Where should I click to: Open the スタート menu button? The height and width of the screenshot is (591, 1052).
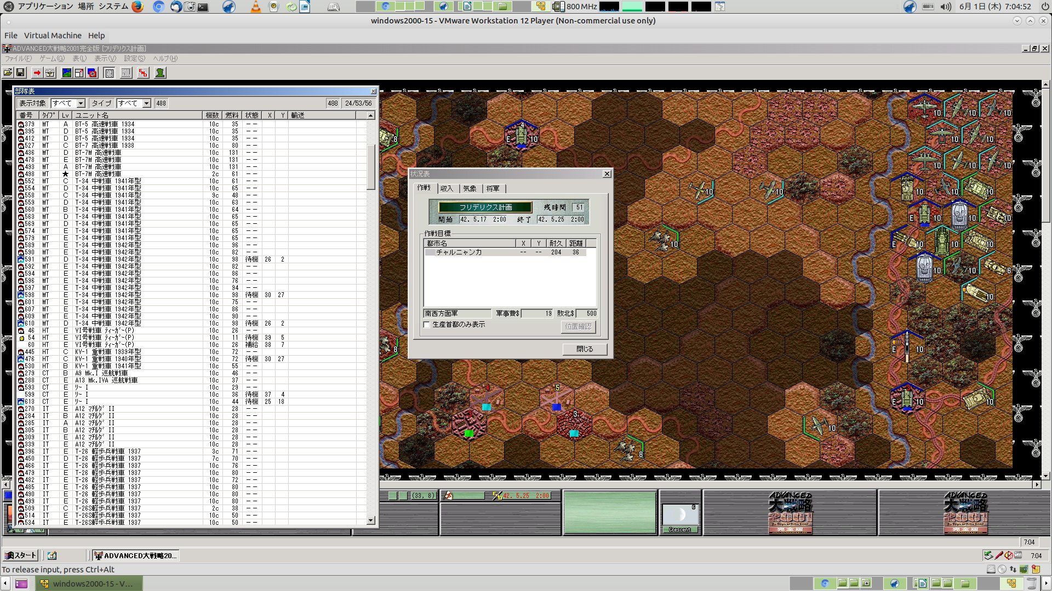coord(21,555)
